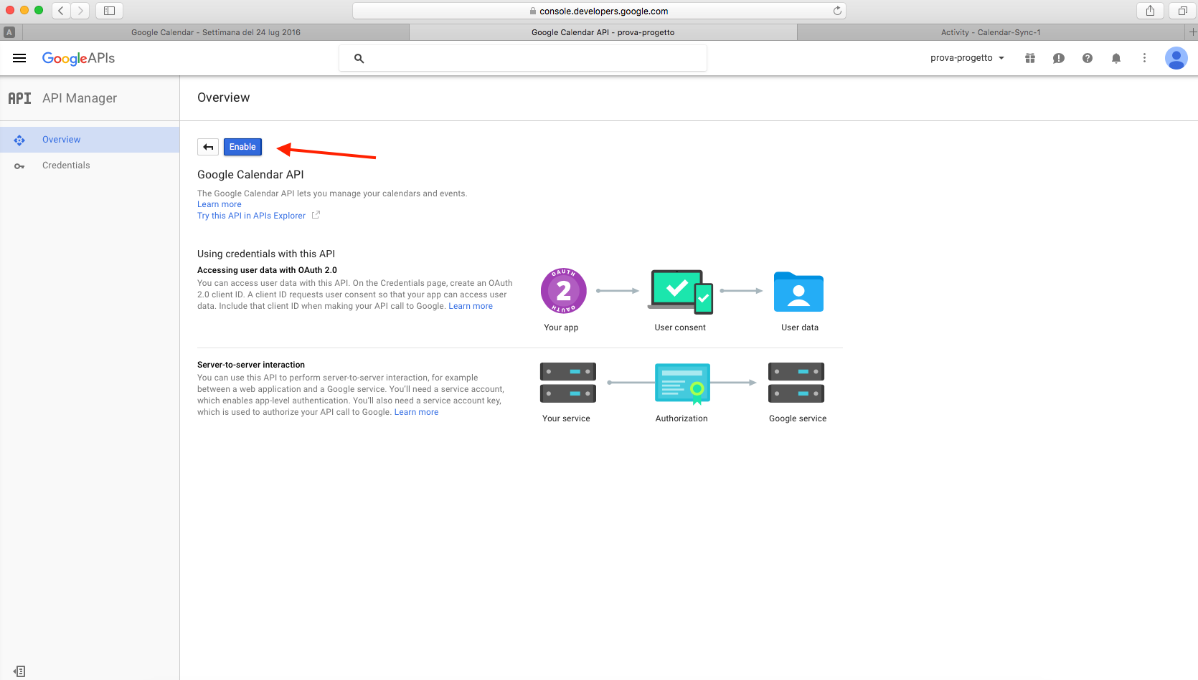
Task: Open the prova-progetto project dropdown
Action: click(967, 58)
